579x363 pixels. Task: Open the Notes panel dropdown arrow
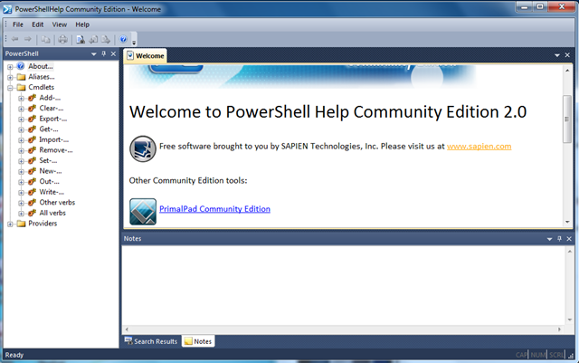pyautogui.click(x=549, y=239)
